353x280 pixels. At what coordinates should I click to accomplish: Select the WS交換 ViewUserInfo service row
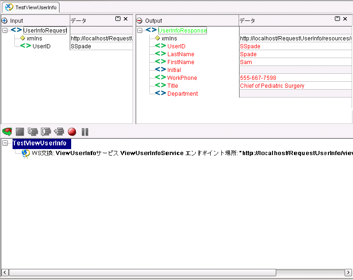pos(192,153)
